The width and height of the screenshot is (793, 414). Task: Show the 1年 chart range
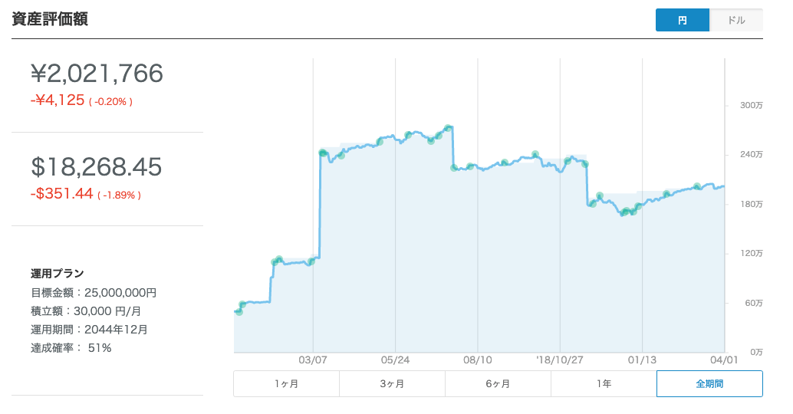[x=604, y=383]
